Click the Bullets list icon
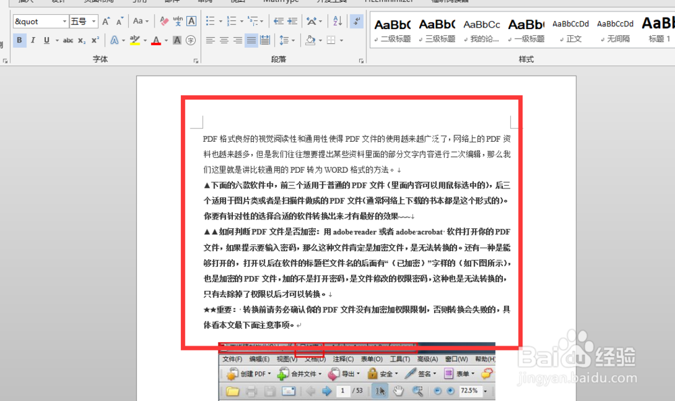The height and width of the screenshot is (401, 675). pos(210,21)
